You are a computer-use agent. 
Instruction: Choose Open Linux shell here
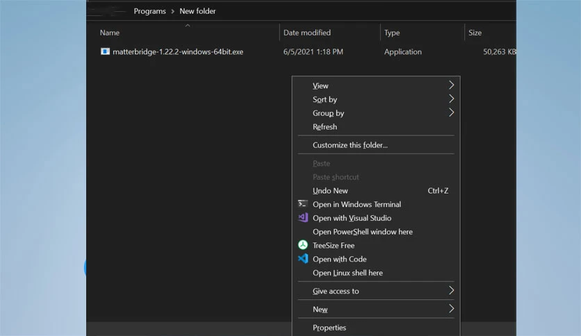pyautogui.click(x=376, y=273)
